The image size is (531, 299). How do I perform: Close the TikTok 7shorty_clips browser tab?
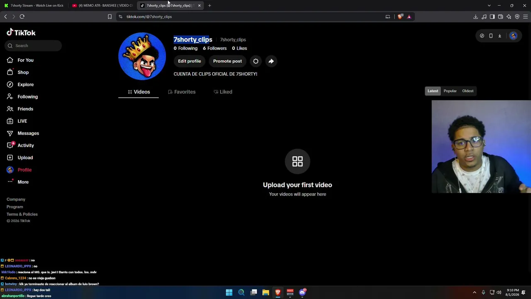point(199,5)
